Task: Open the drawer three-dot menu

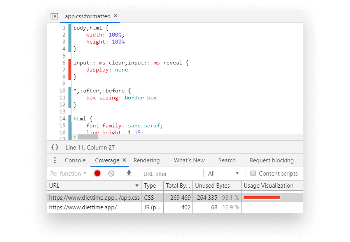Action: [x=55, y=160]
